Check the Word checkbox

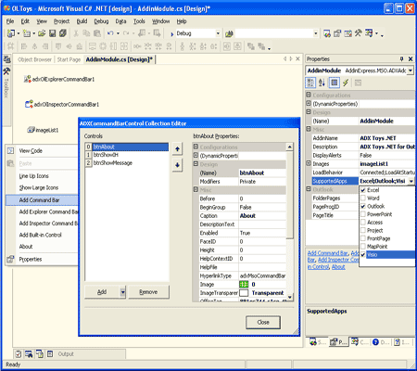(363, 198)
